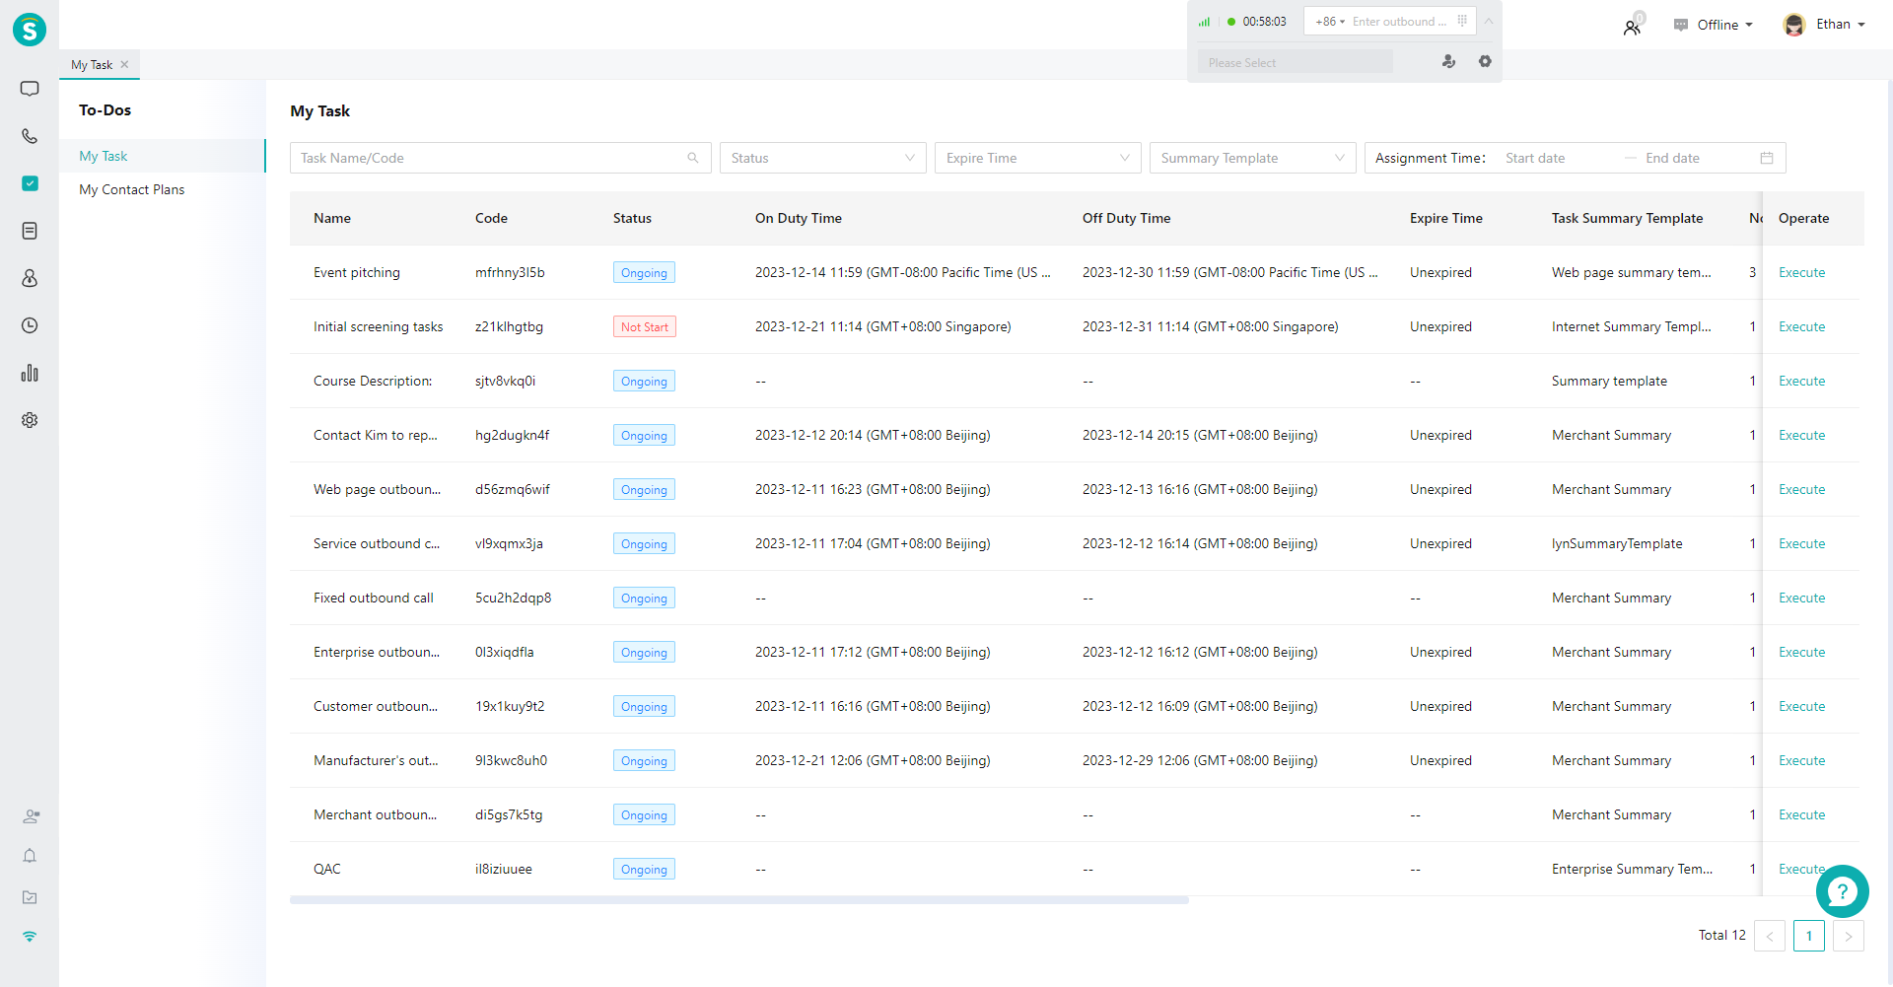Viewport: 1893px width, 987px height.
Task: Open the Ethan user menu dropdown
Action: [1841, 25]
